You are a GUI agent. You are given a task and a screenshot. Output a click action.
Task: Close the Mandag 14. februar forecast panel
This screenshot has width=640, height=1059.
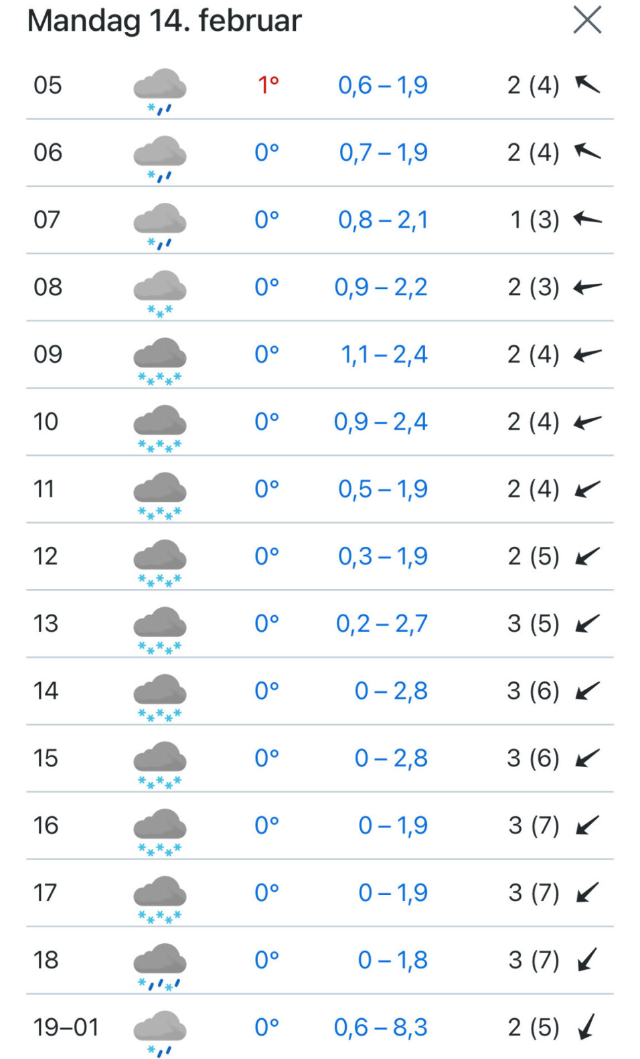click(x=587, y=20)
